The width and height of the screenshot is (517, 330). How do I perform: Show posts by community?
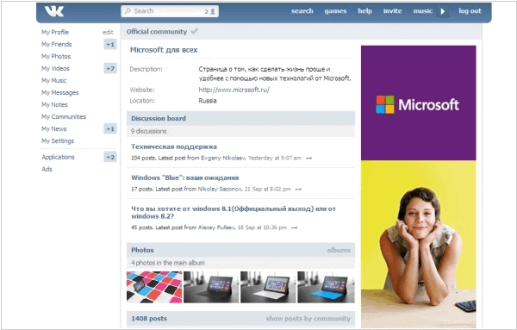(308, 319)
